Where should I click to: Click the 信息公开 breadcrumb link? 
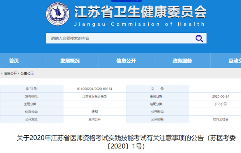pyautogui.click(x=10, y=73)
